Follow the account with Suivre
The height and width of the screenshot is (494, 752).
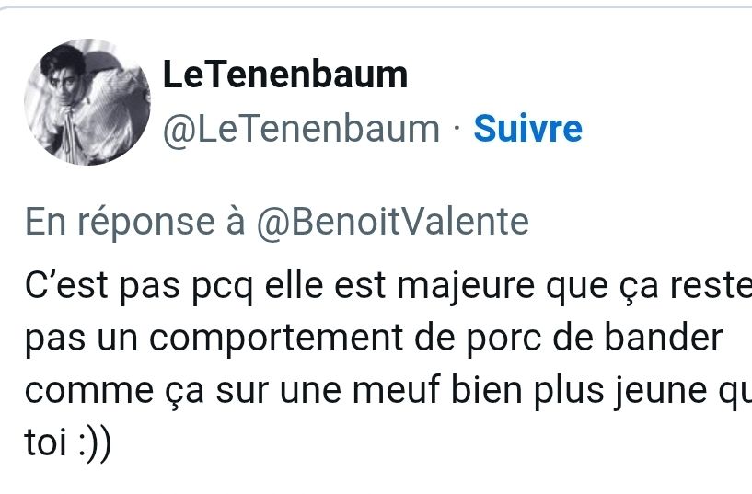click(x=527, y=129)
